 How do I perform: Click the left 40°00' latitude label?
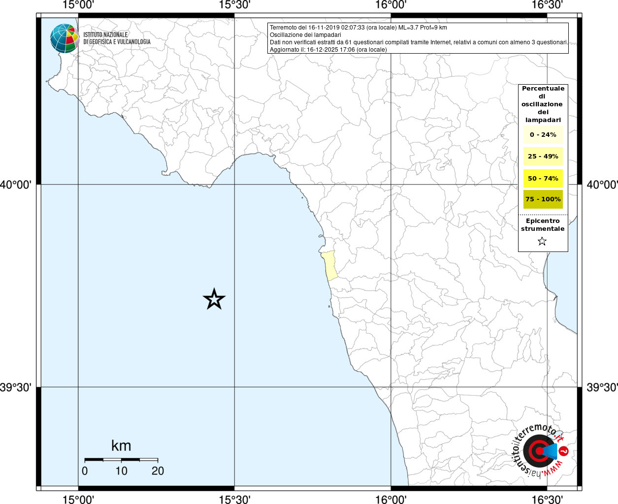click(16, 185)
